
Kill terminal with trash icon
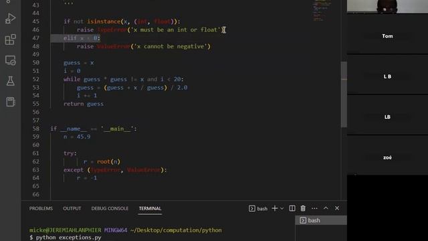click(x=303, y=208)
